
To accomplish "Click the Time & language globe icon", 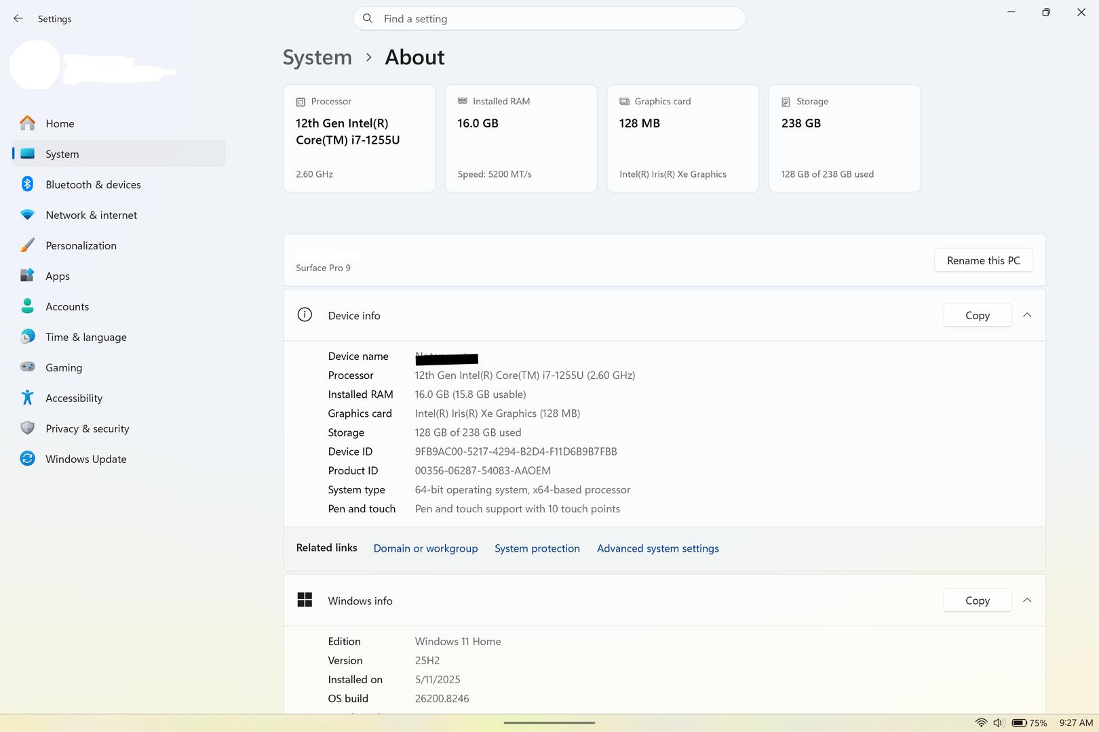I will (27, 337).
